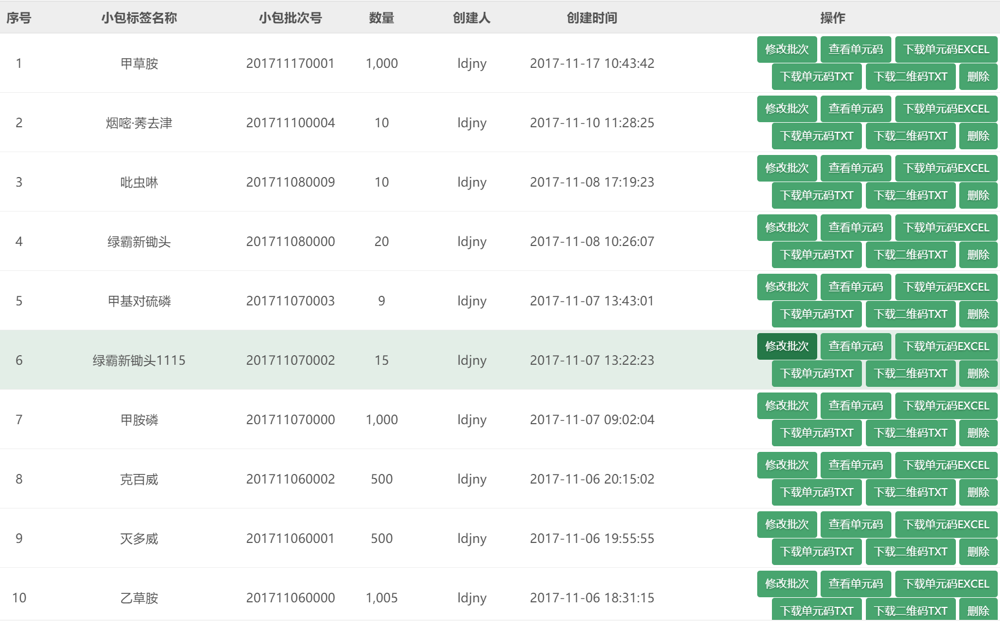
Task: Download 单元码EXCEL for 绿霸新锄头1115
Action: [946, 346]
